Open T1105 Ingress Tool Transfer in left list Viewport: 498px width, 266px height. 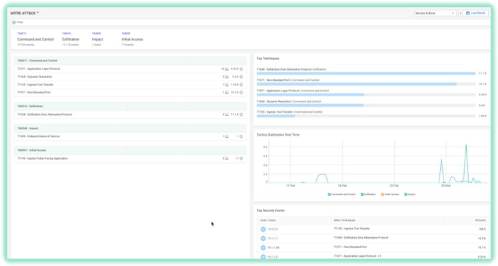click(x=35, y=85)
